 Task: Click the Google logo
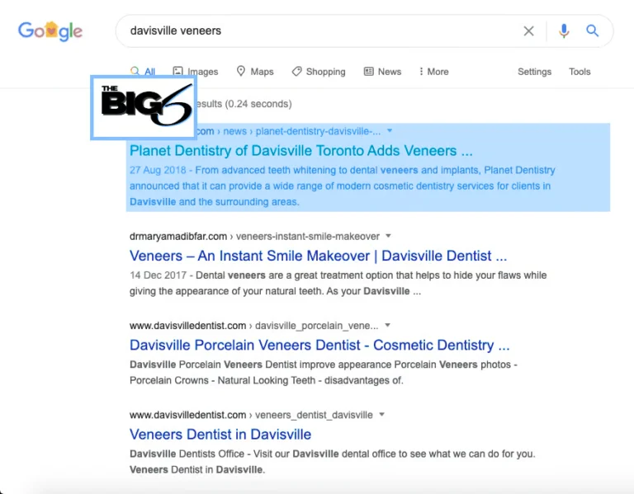coord(50,31)
